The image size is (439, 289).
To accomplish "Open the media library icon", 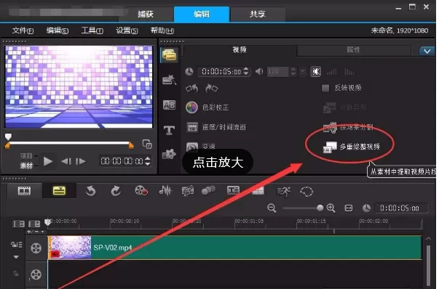I will point(170,54).
